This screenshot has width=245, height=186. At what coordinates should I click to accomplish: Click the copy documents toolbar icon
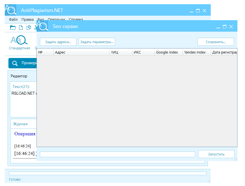[29, 27]
